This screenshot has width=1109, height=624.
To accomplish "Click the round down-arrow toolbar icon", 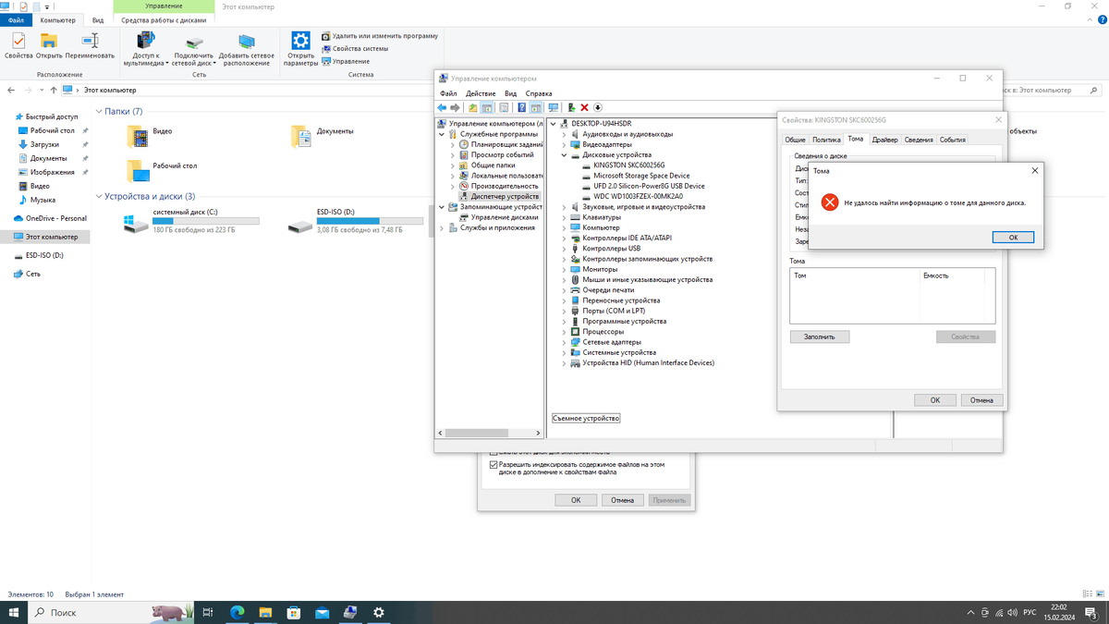I will point(598,107).
